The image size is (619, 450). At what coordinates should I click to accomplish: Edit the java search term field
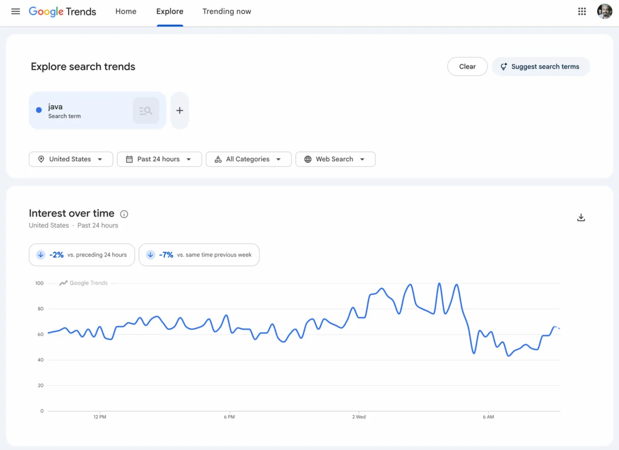(97, 110)
